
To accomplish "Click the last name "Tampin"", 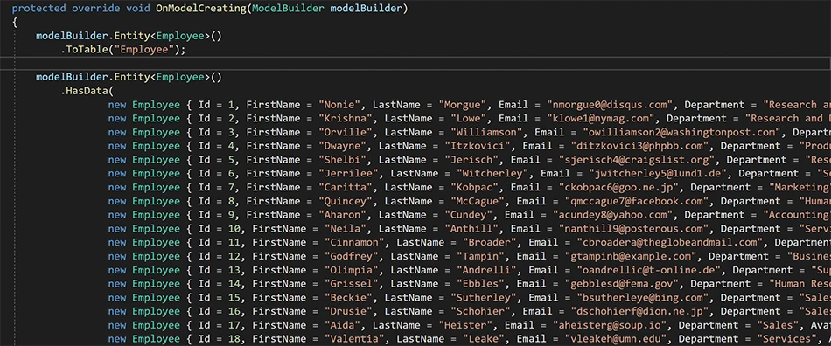I will pos(481,256).
